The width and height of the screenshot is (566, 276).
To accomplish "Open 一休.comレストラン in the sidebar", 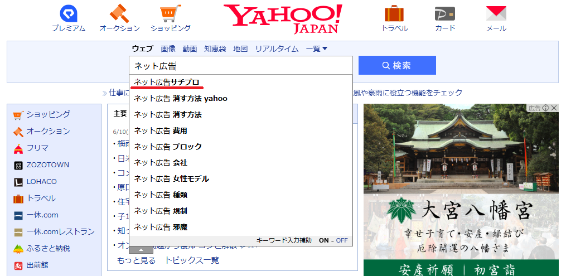I will point(54,231).
